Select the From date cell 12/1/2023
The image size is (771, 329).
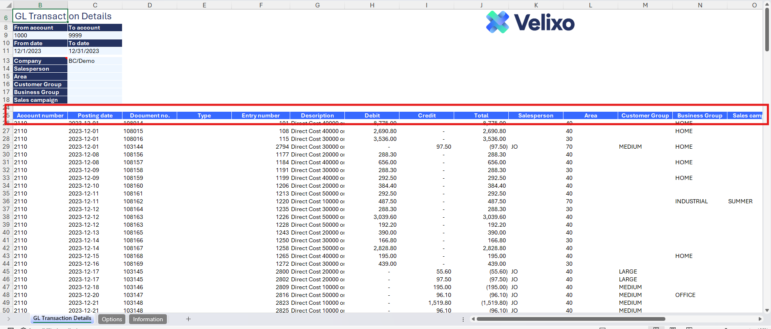pyautogui.click(x=40, y=51)
